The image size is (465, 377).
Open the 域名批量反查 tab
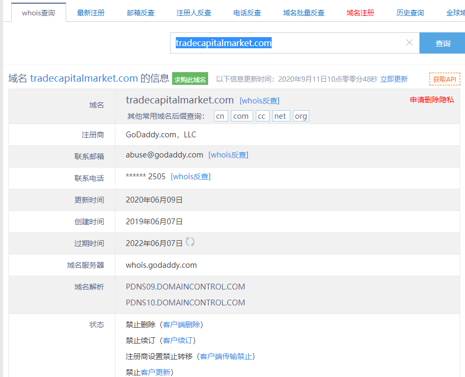click(303, 13)
